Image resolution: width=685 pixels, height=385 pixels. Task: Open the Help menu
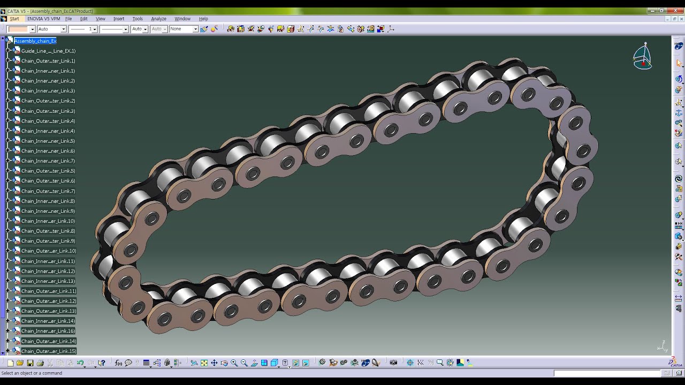tap(203, 19)
